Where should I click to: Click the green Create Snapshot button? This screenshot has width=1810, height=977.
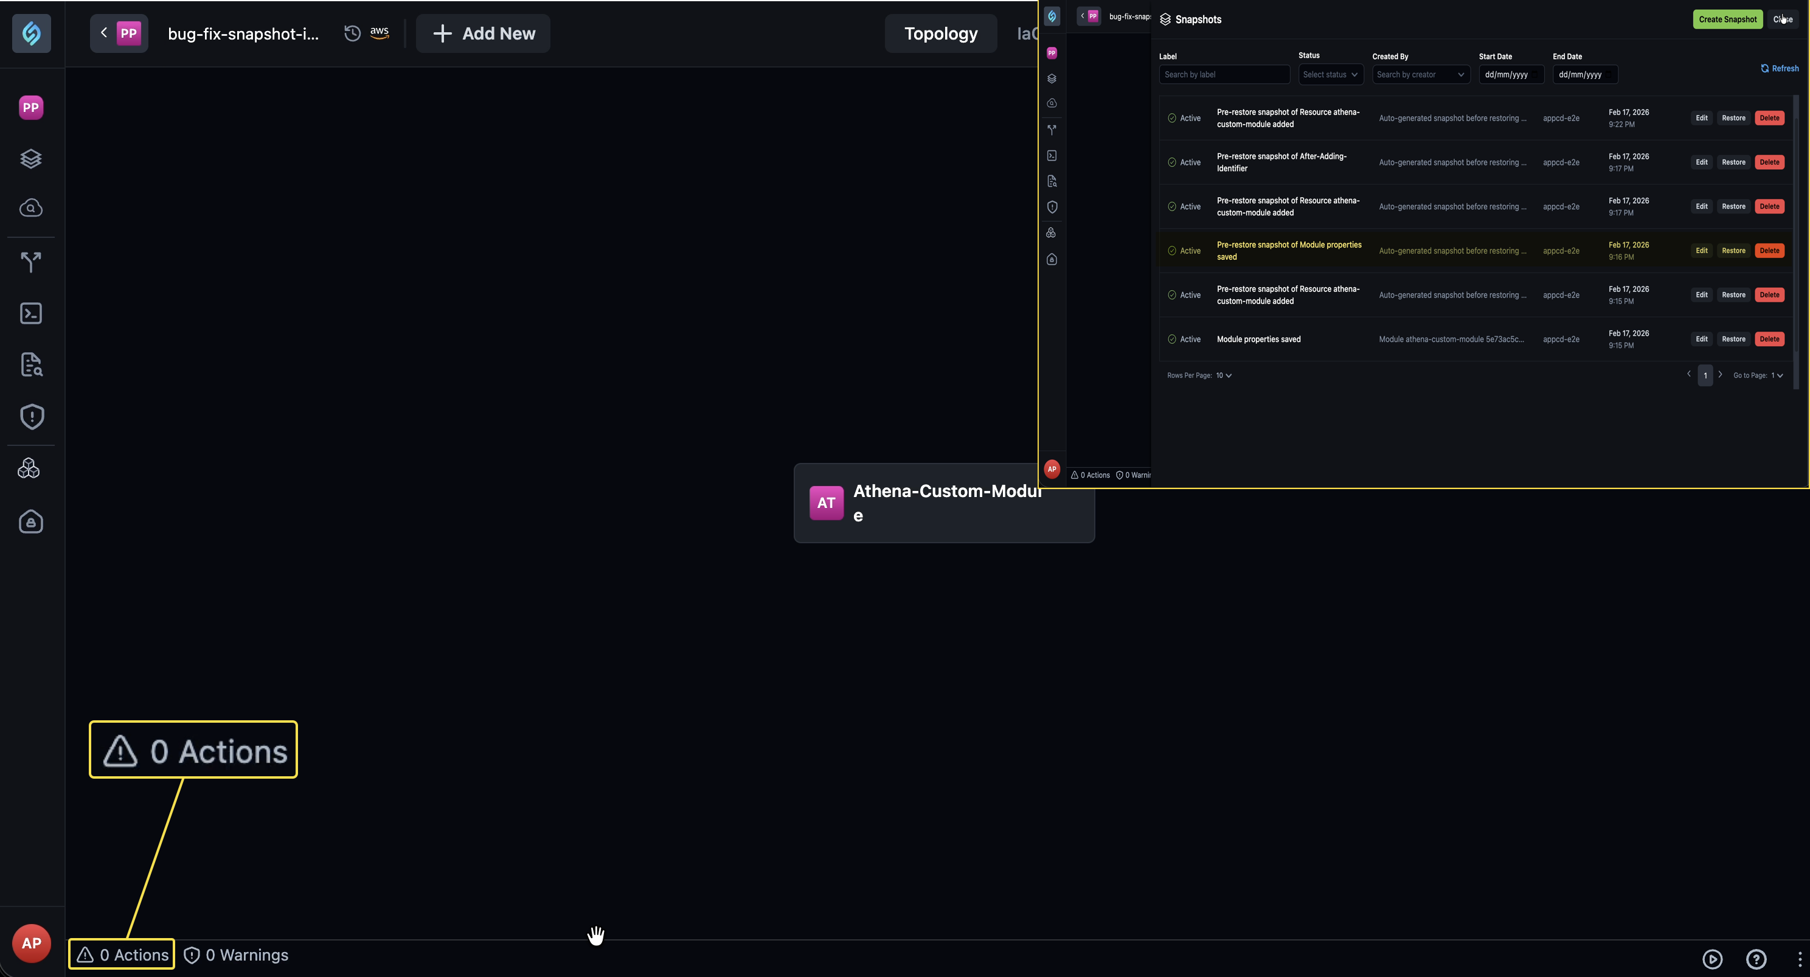1728,19
